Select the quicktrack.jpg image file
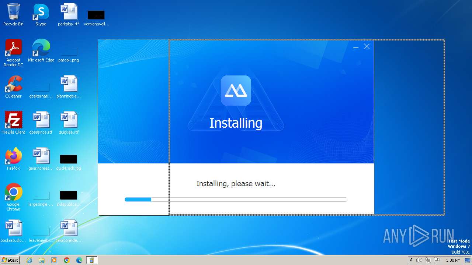 click(69, 162)
